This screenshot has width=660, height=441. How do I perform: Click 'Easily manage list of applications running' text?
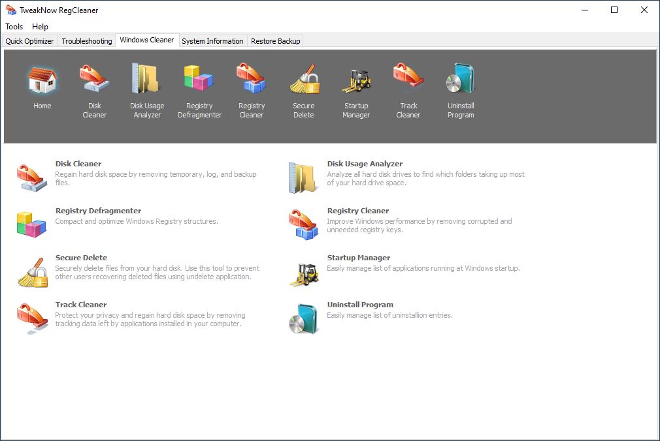(423, 268)
